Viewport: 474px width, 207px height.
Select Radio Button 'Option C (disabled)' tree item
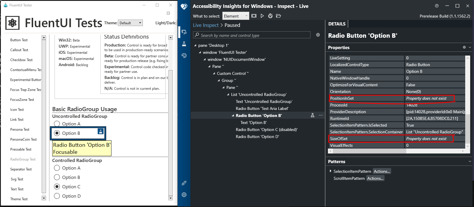267,130
